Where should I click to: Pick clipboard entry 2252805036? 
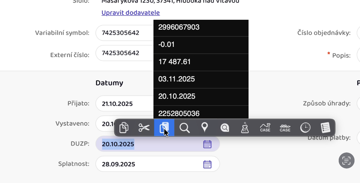point(201,113)
